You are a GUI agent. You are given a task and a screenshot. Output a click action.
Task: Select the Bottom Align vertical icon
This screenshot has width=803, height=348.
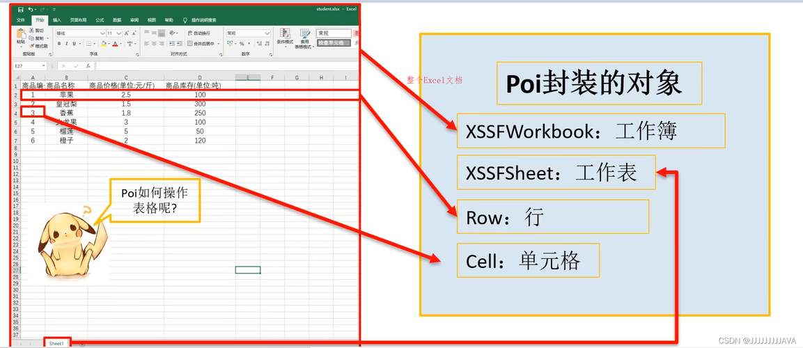click(x=162, y=33)
